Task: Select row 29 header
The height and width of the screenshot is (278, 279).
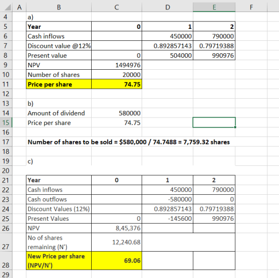Action: (x=6, y=274)
